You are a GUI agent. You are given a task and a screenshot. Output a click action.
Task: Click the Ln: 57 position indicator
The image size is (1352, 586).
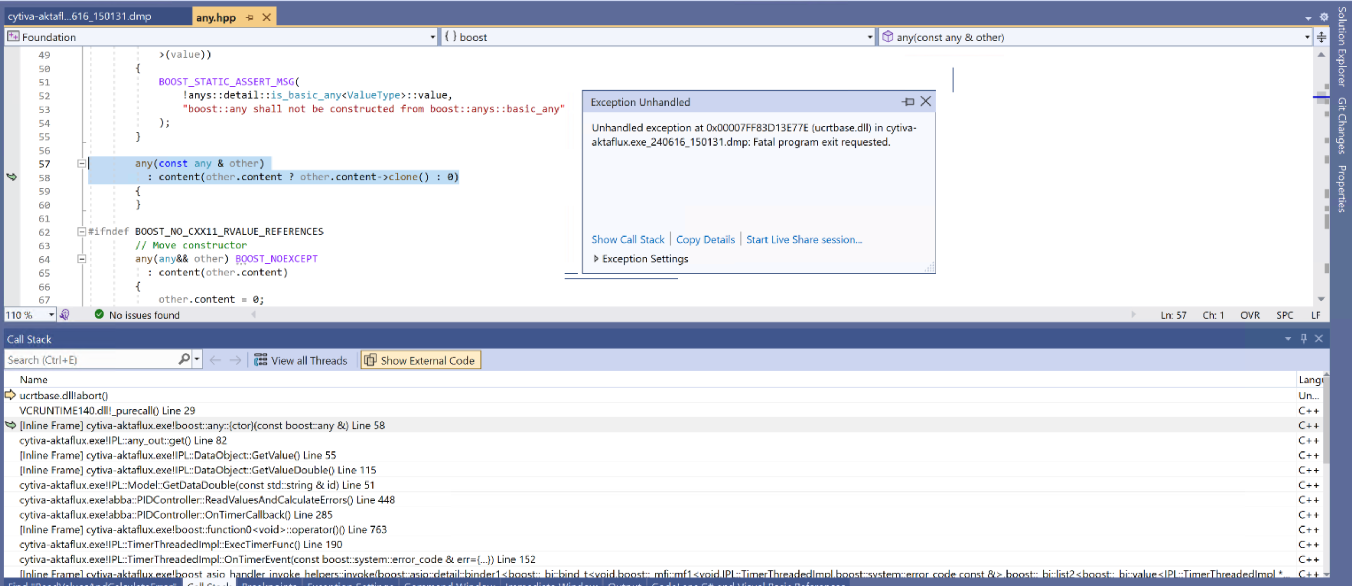tap(1173, 315)
